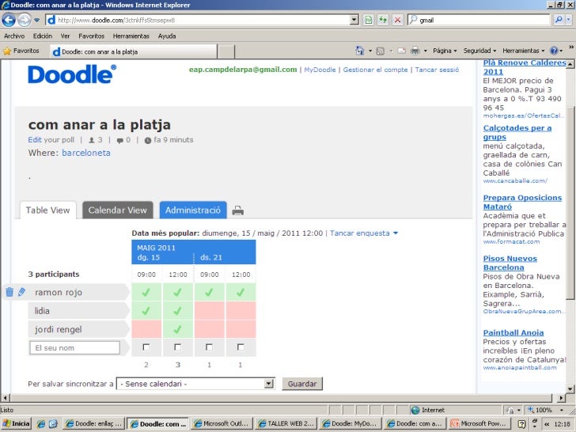Switch to the Calendar View tab
Screen dimensions: 576x432
118,210
